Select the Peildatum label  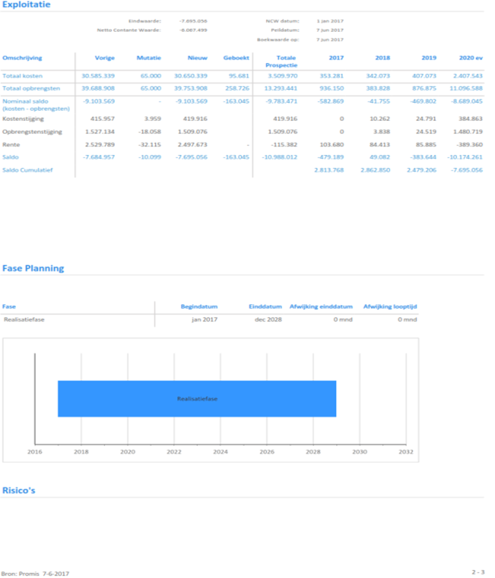285,30
